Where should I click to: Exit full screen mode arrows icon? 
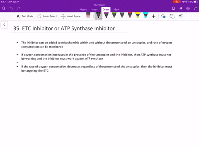click(x=195, y=9)
